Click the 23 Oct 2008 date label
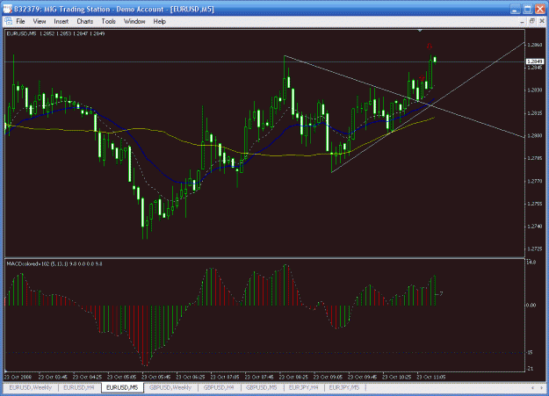This screenshot has height=396, width=549. click(x=18, y=377)
